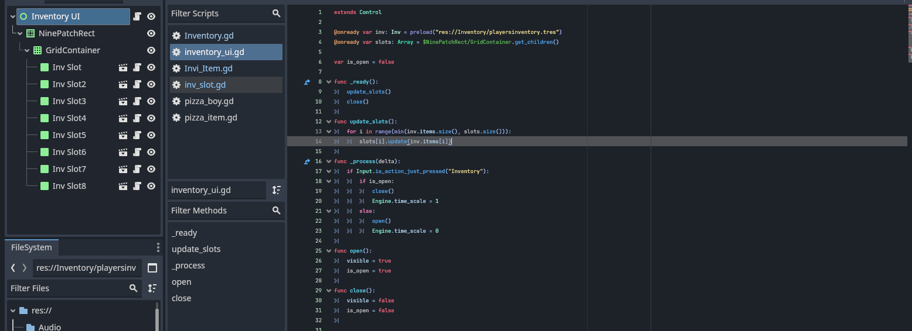Toggle FileSystem split mode icon
The width and height of the screenshot is (912, 331).
(x=152, y=268)
